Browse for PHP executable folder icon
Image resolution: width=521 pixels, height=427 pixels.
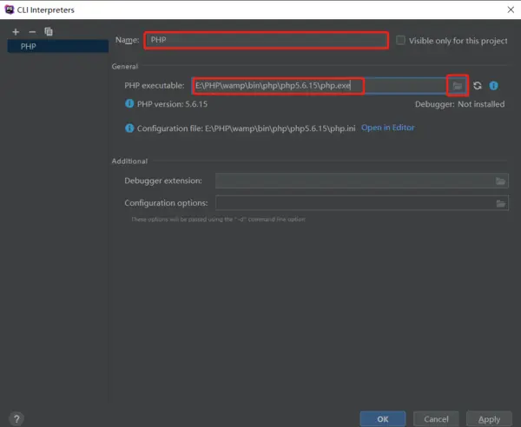pyautogui.click(x=458, y=86)
